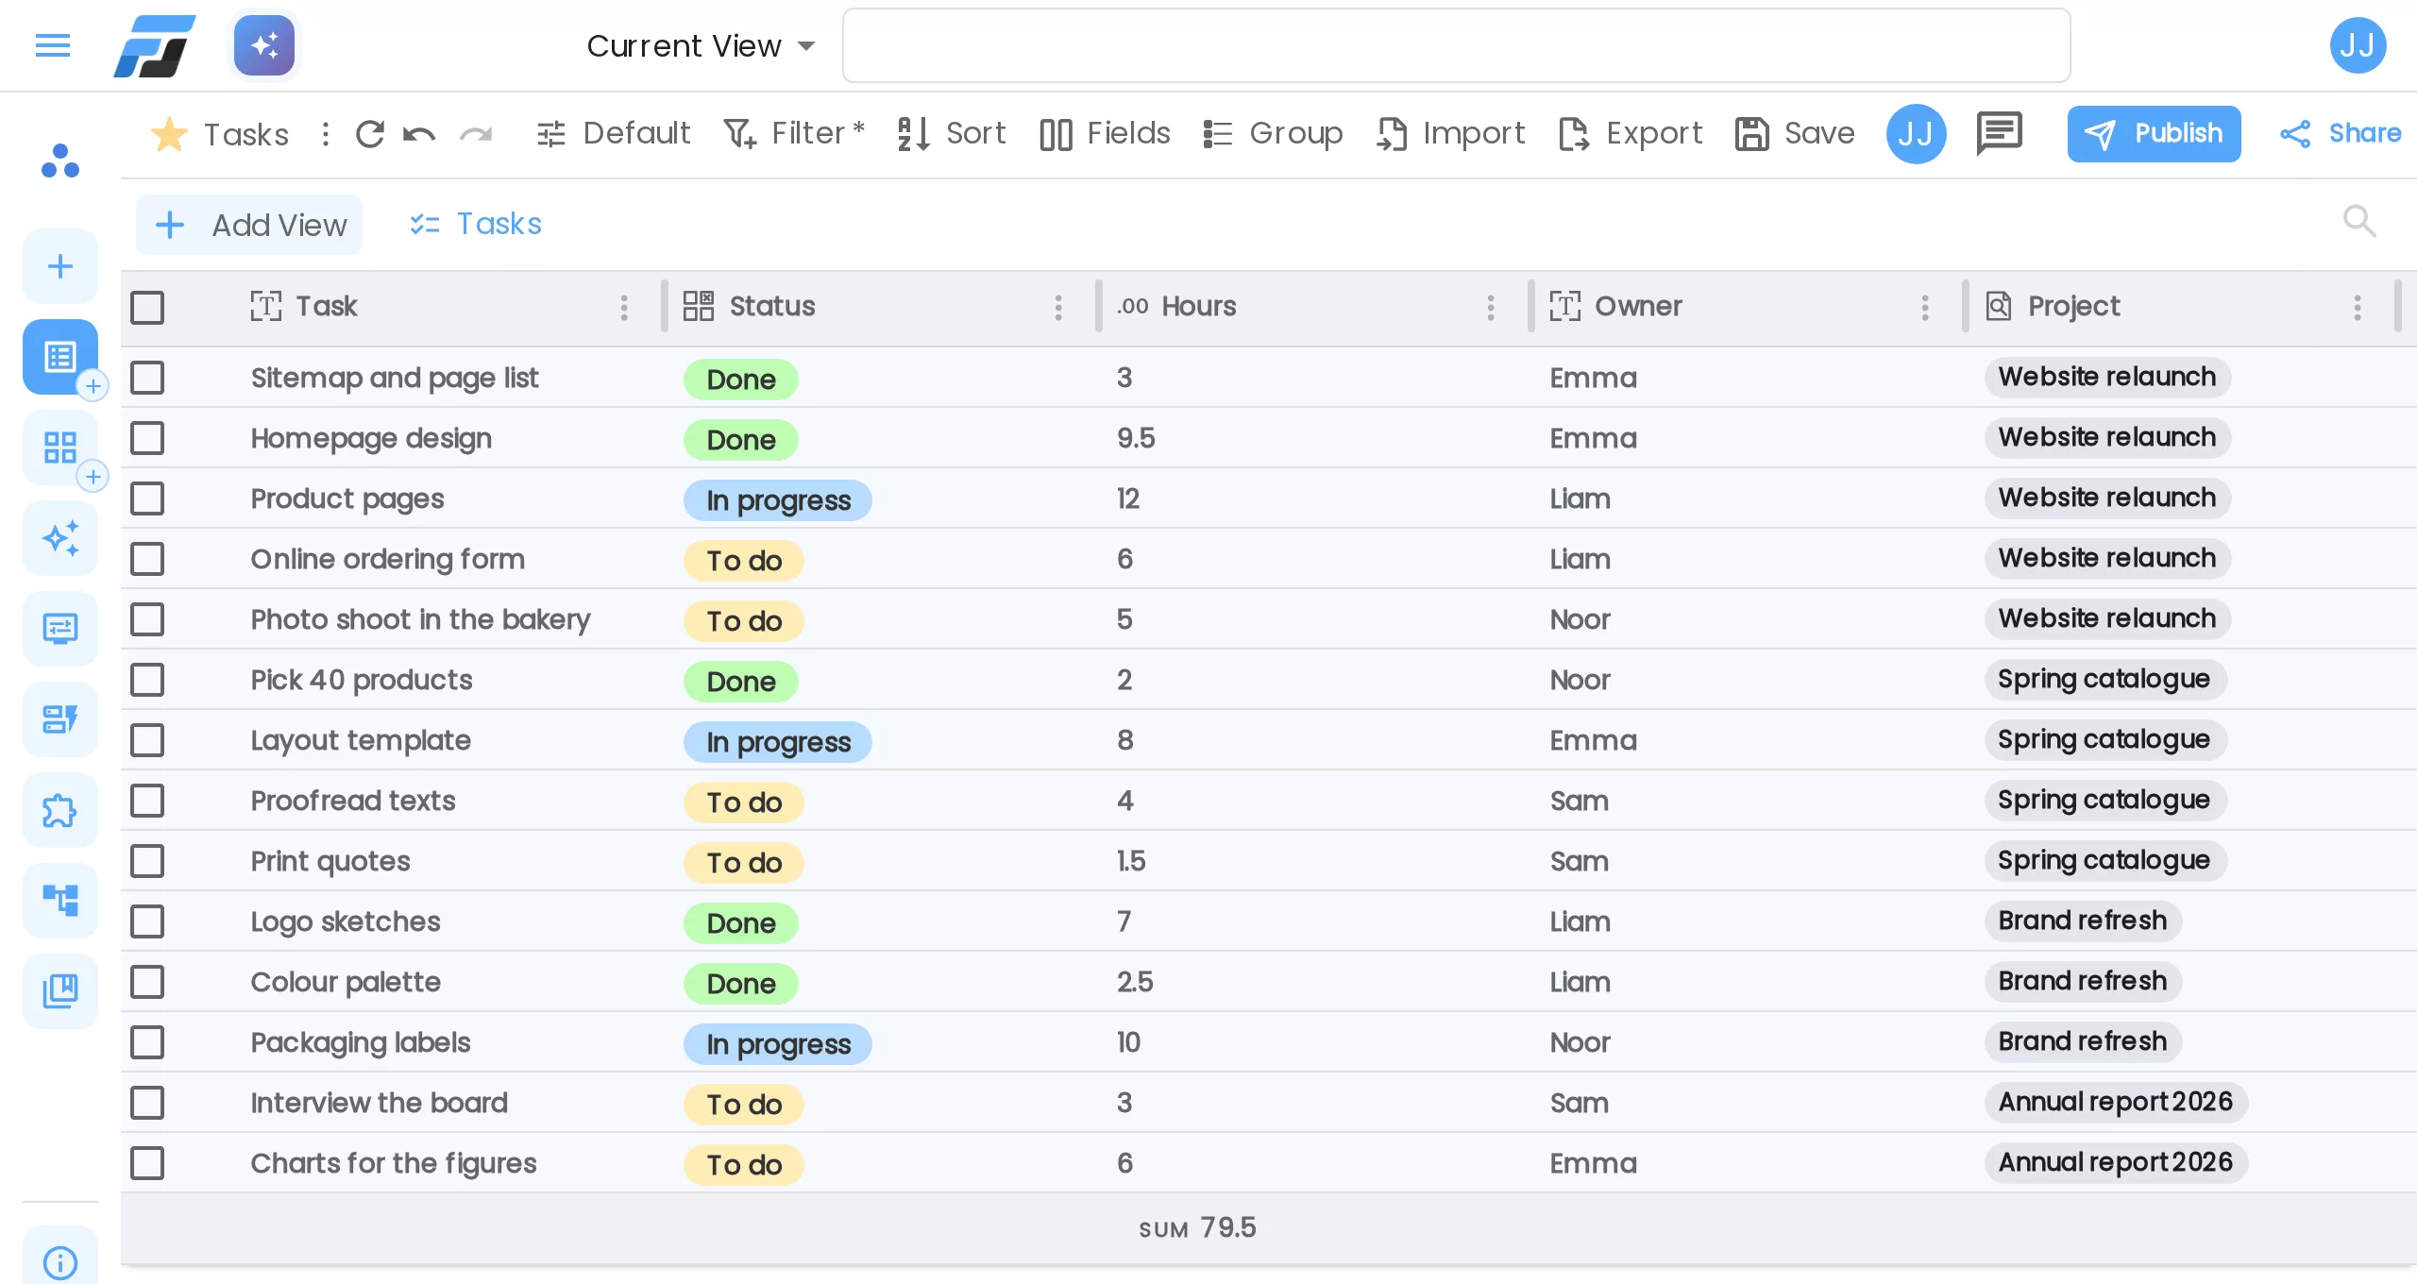Open the Task column options menu
Viewport: 2417px width, 1284px height.
point(624,307)
